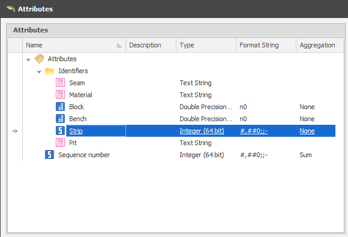Click the None aggregation link for Strip

click(307, 131)
